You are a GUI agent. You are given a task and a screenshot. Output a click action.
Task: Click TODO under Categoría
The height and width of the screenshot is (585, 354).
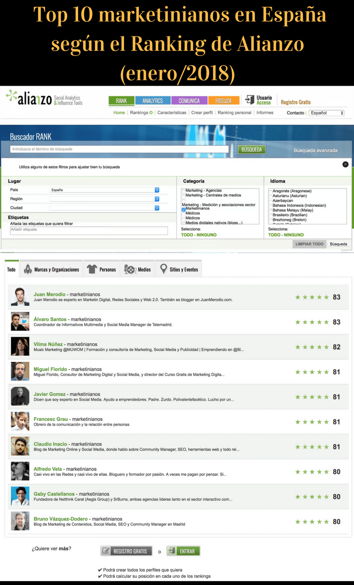(x=187, y=235)
